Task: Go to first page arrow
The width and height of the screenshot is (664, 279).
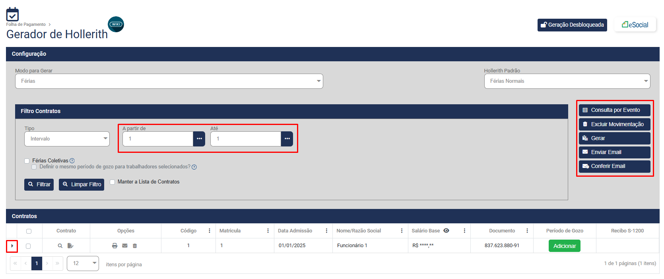Action: pyautogui.click(x=15, y=263)
